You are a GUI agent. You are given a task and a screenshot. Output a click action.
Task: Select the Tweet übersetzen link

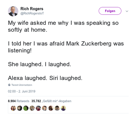22,85
